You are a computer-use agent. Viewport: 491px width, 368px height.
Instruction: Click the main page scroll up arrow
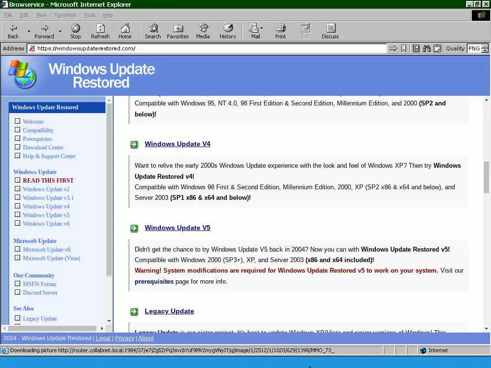486,100
